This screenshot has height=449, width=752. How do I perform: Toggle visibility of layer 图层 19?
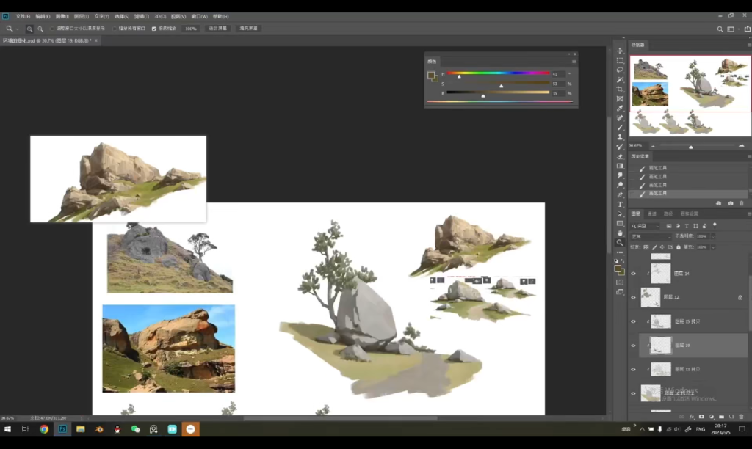point(633,345)
